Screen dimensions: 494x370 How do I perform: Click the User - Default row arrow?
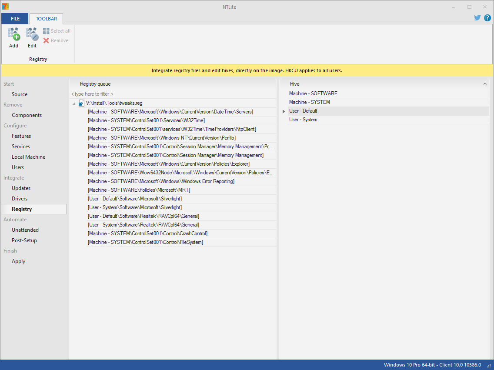click(x=284, y=111)
